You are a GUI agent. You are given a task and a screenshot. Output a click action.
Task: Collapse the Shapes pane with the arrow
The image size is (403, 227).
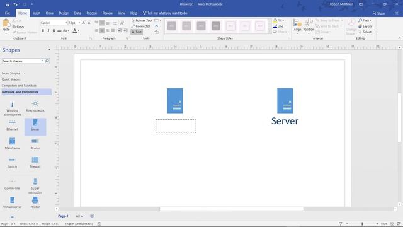50,49
